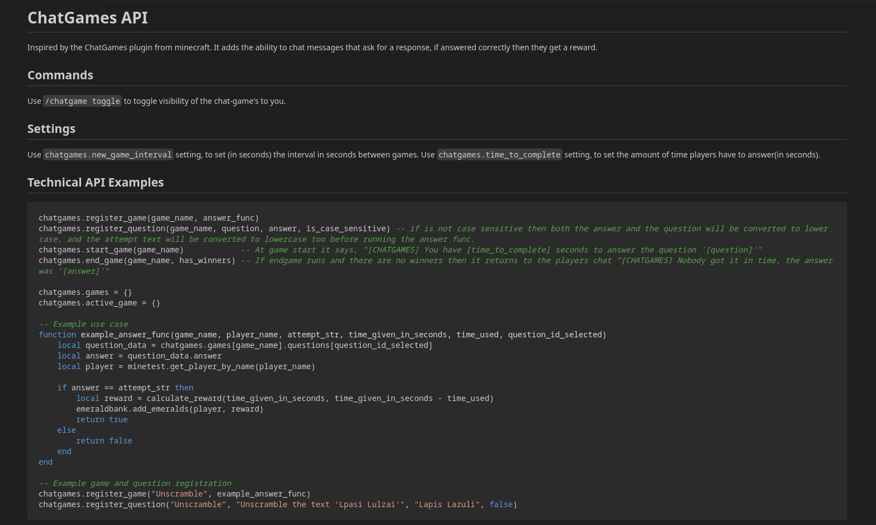876x525 pixels.
Task: Click the Commands section heading
Action: [x=60, y=75]
